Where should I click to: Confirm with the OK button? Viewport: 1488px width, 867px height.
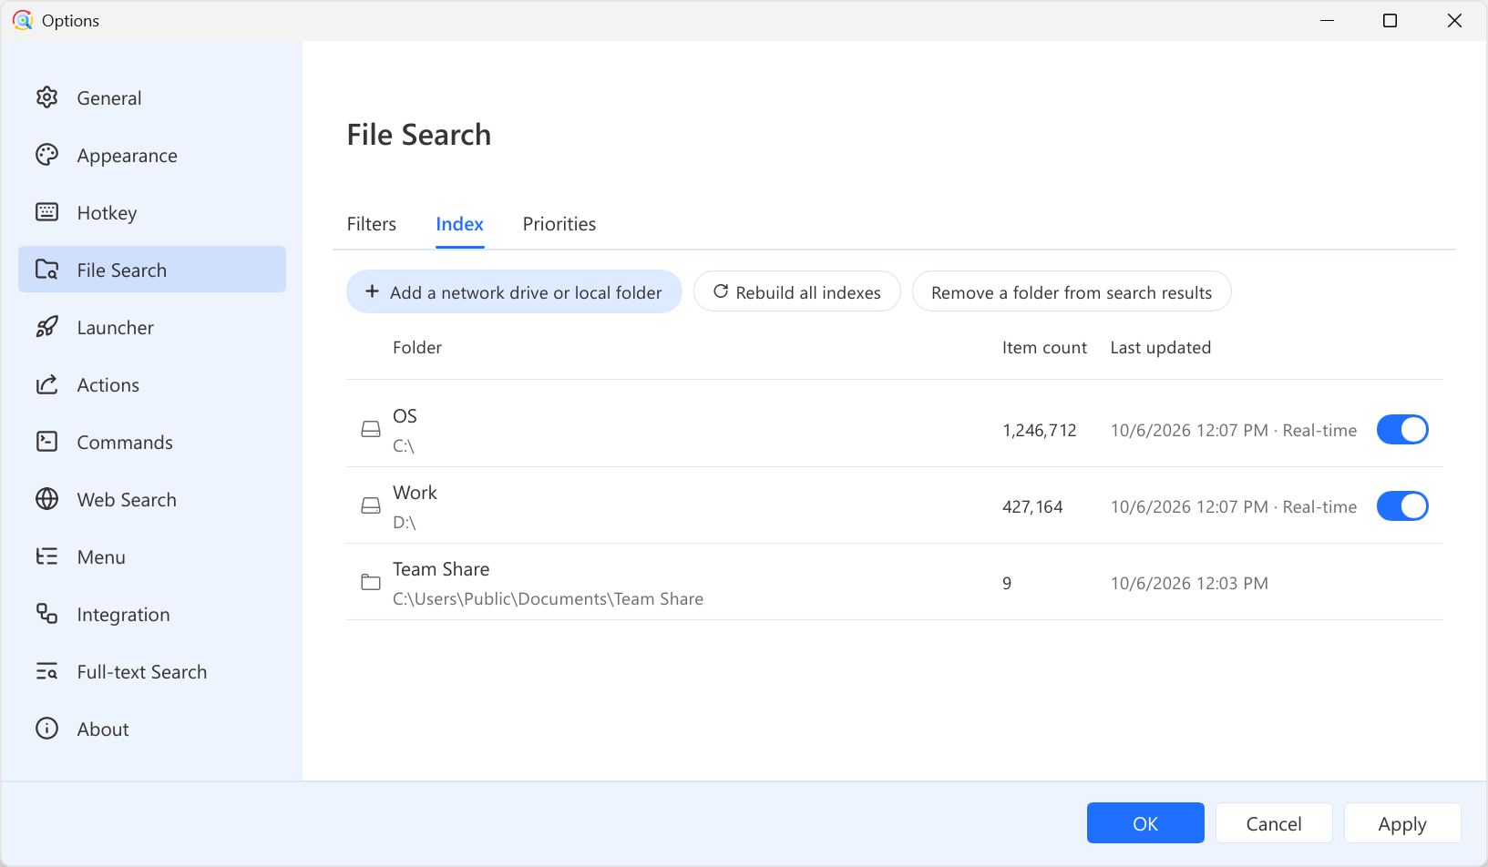(1145, 823)
